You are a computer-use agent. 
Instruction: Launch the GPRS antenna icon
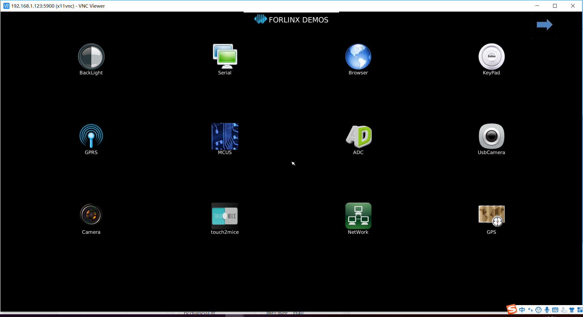[91, 136]
